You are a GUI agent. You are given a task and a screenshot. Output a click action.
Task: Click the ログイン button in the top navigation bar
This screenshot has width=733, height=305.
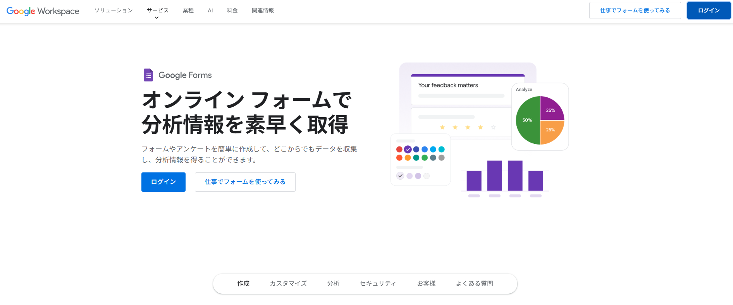(x=709, y=10)
